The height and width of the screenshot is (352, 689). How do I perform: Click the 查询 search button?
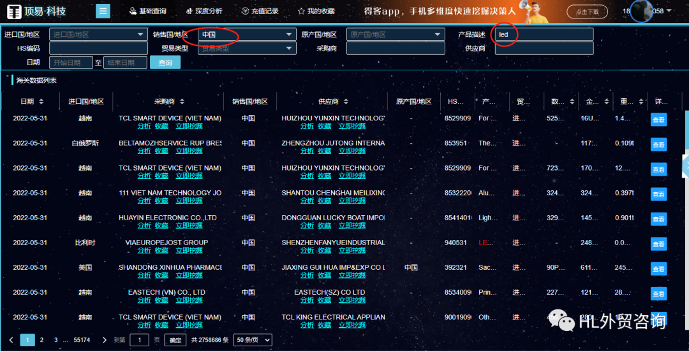[165, 62]
